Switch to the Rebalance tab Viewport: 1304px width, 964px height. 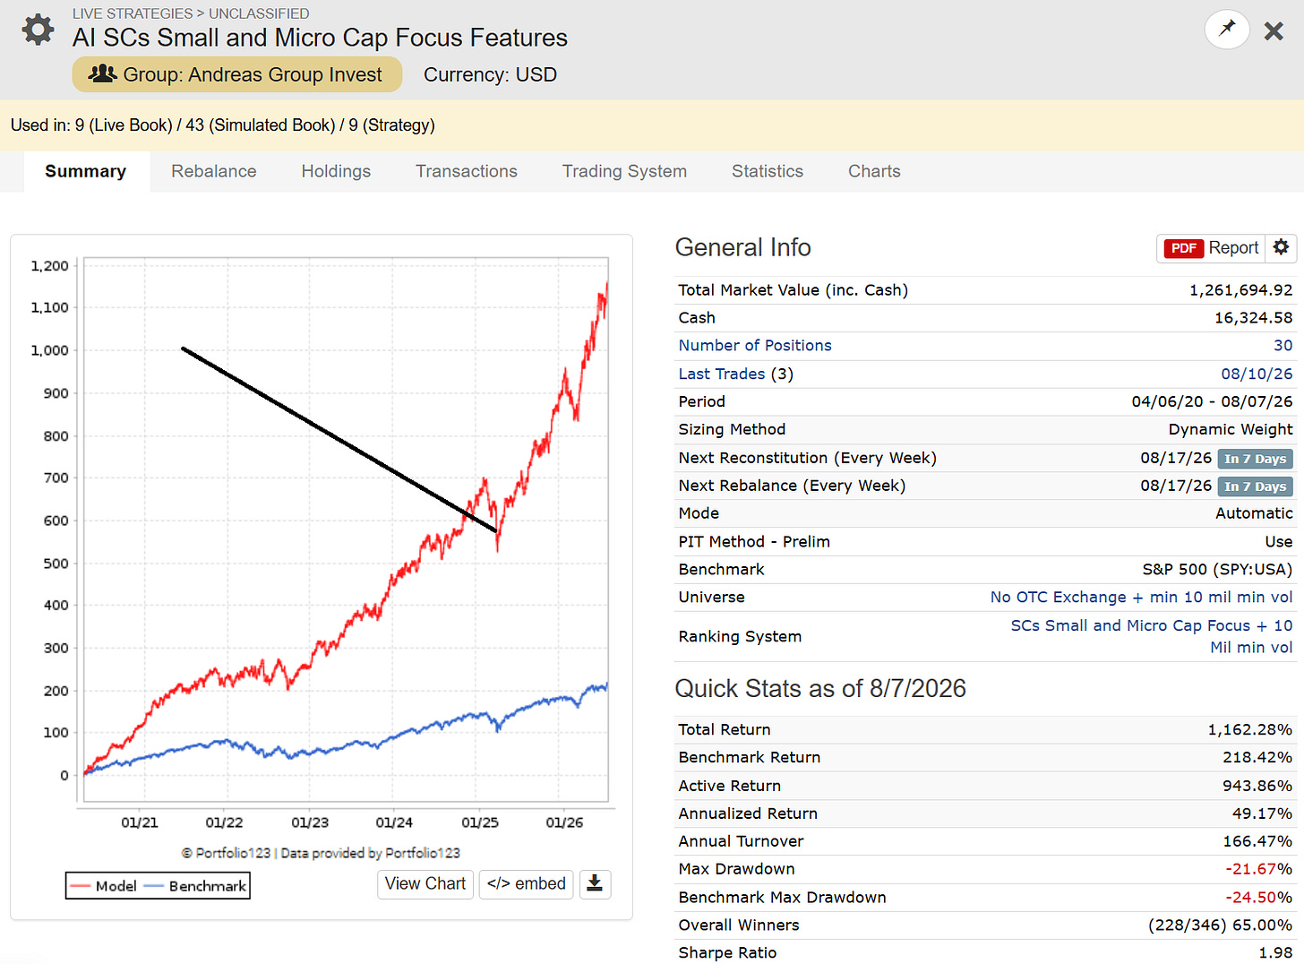214,171
